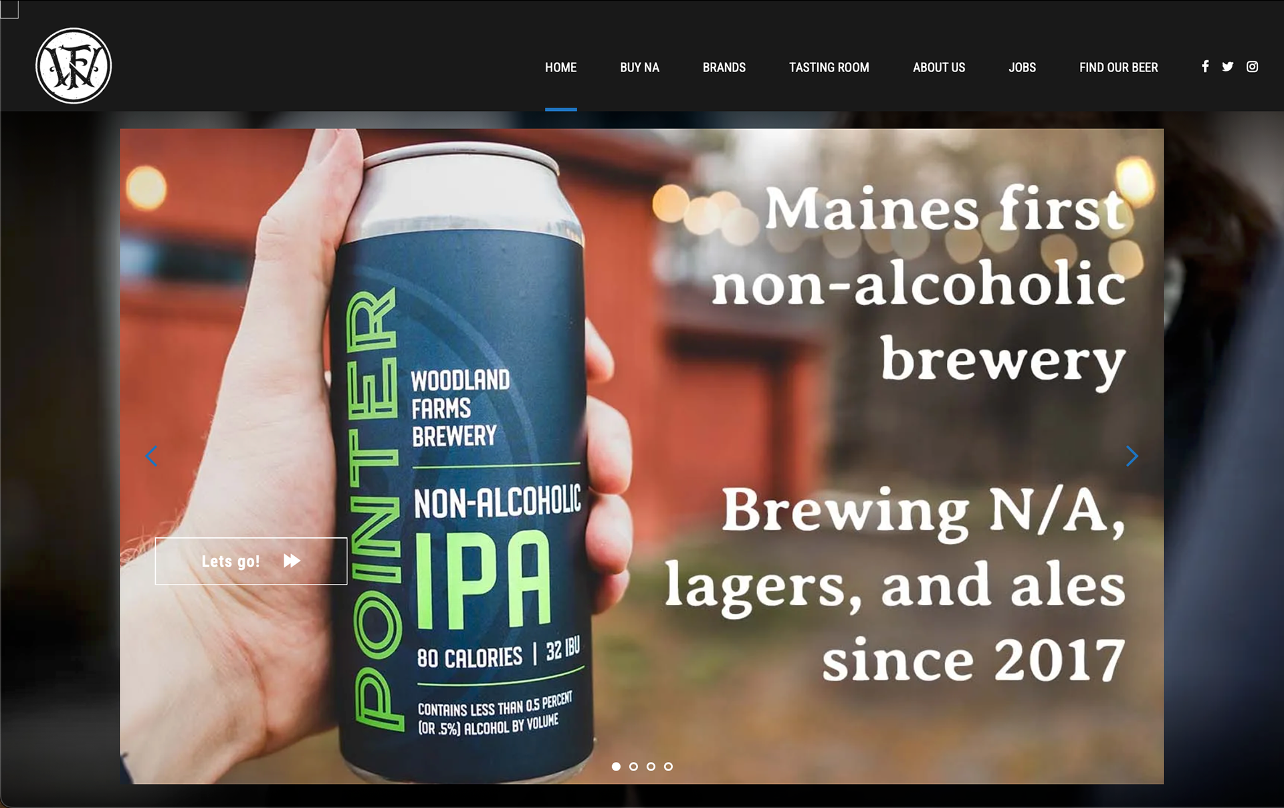Screen dimensions: 1284x808
Task: Expand the About Us navigation menu
Action: (939, 68)
